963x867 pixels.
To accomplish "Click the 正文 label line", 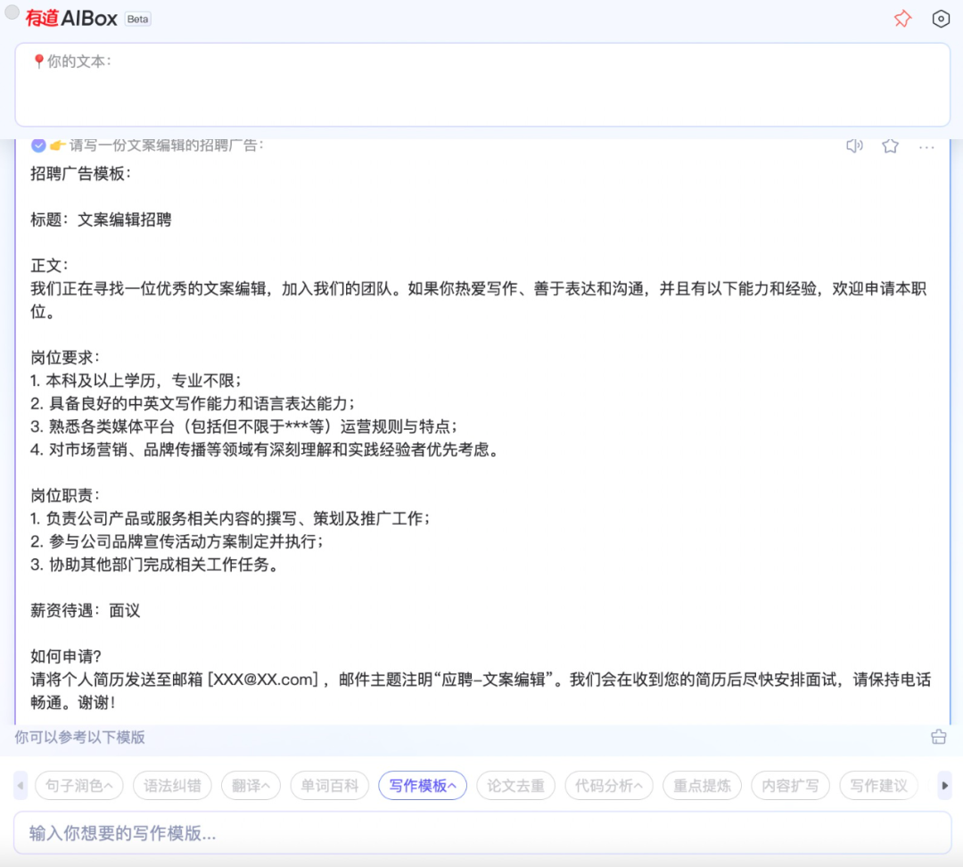I will point(50,266).
